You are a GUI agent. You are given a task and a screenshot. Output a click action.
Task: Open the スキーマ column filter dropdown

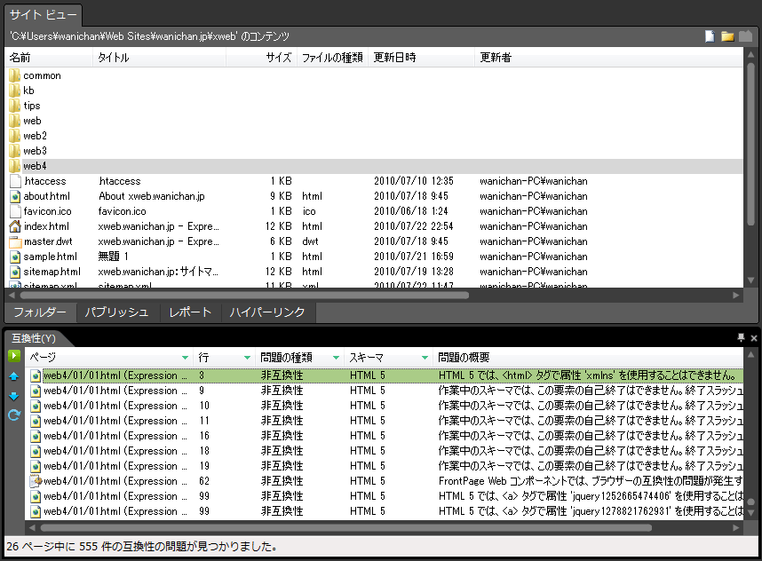coord(425,358)
